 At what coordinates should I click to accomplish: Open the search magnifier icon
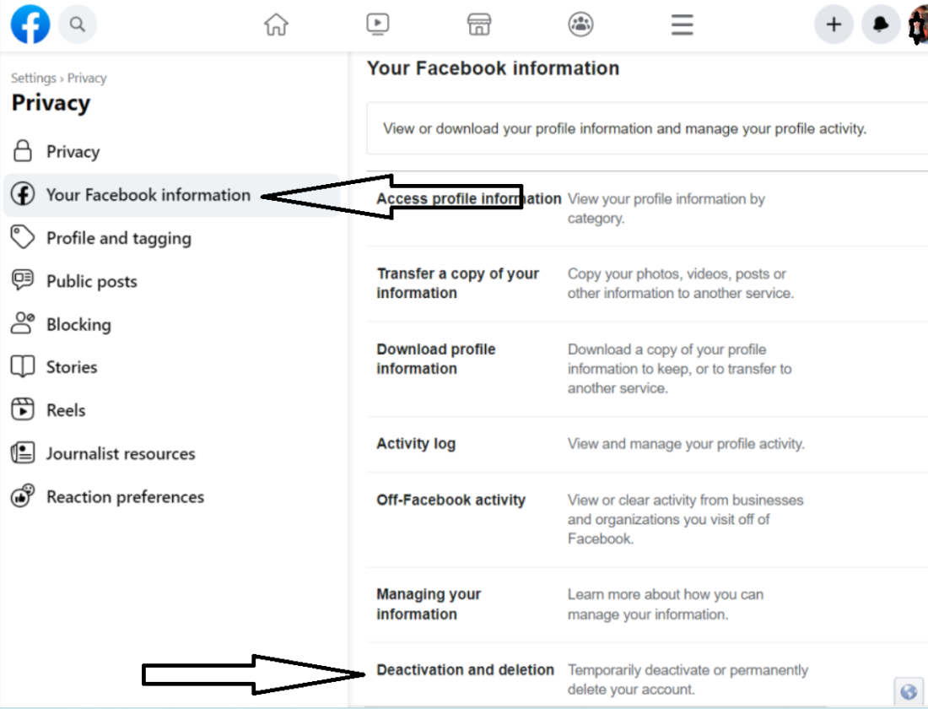pyautogui.click(x=78, y=24)
